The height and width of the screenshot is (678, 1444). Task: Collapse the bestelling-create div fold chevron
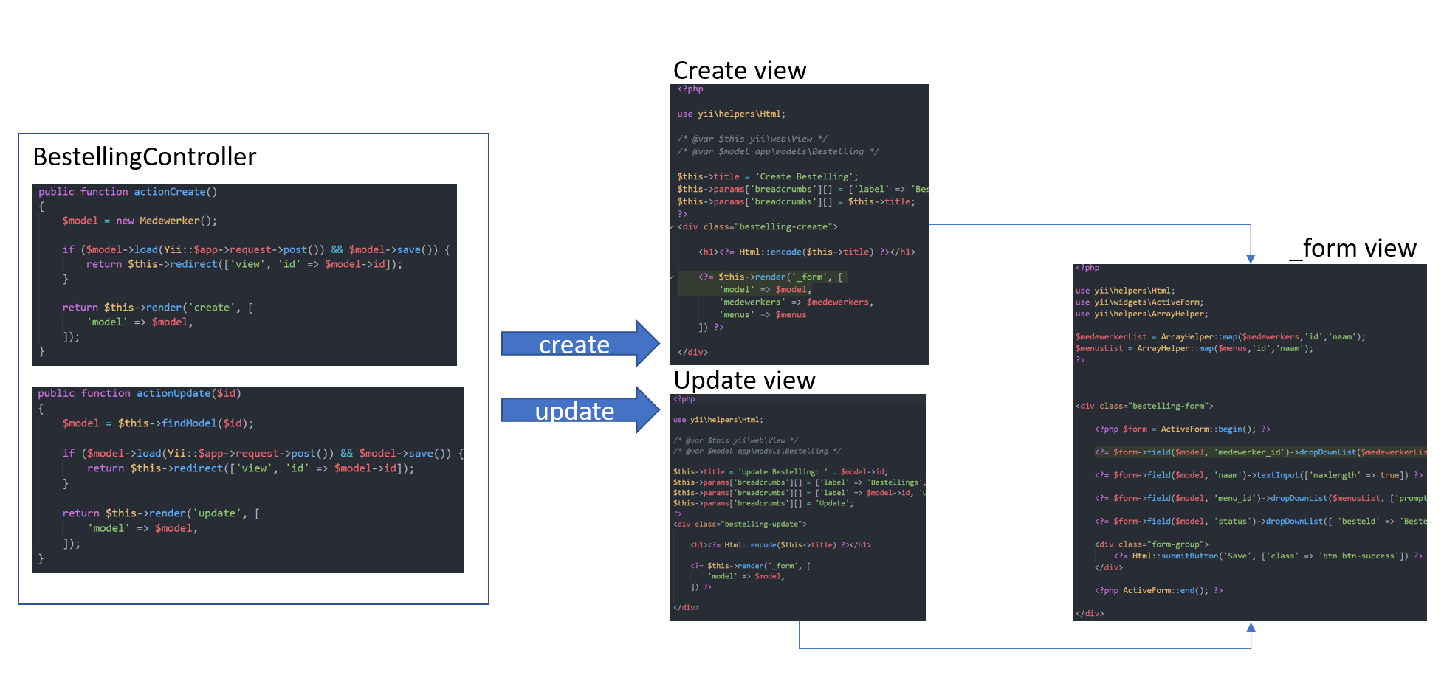672,227
